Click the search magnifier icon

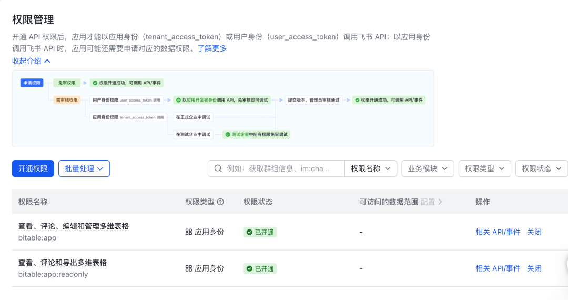click(218, 168)
